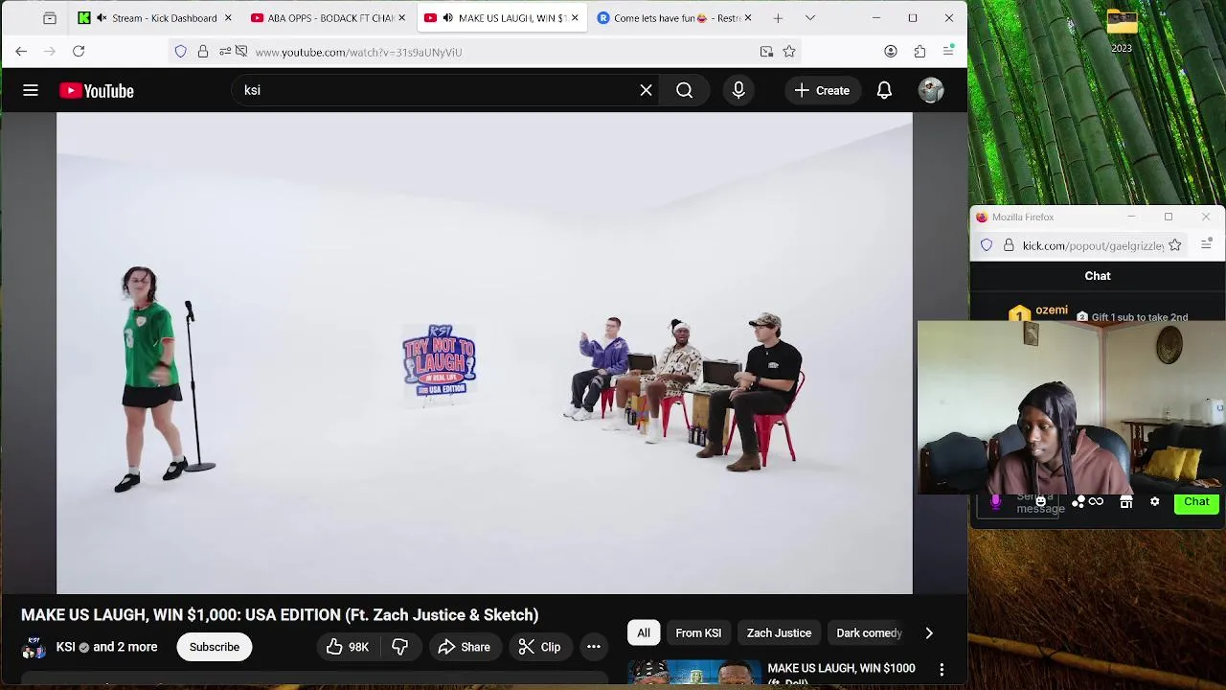This screenshot has height=690, width=1226.
Task: Close the Stream - Kick Dashboard tab
Action: [x=228, y=17]
